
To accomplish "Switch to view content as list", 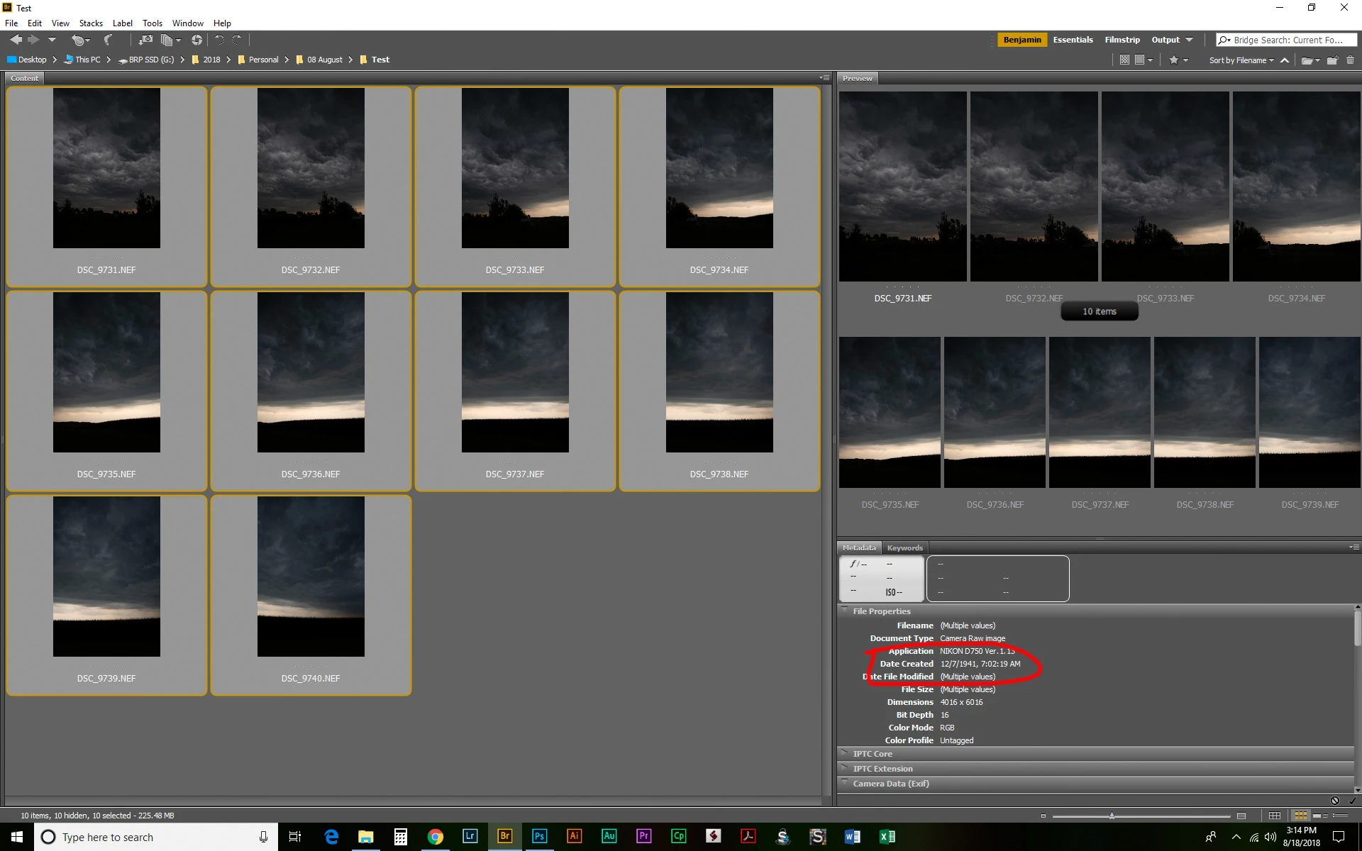I will [x=1339, y=816].
